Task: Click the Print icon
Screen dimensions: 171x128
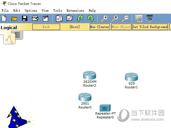Action: (x=35, y=18)
